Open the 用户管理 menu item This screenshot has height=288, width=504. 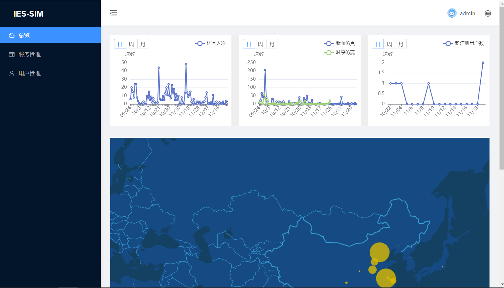[50, 73]
